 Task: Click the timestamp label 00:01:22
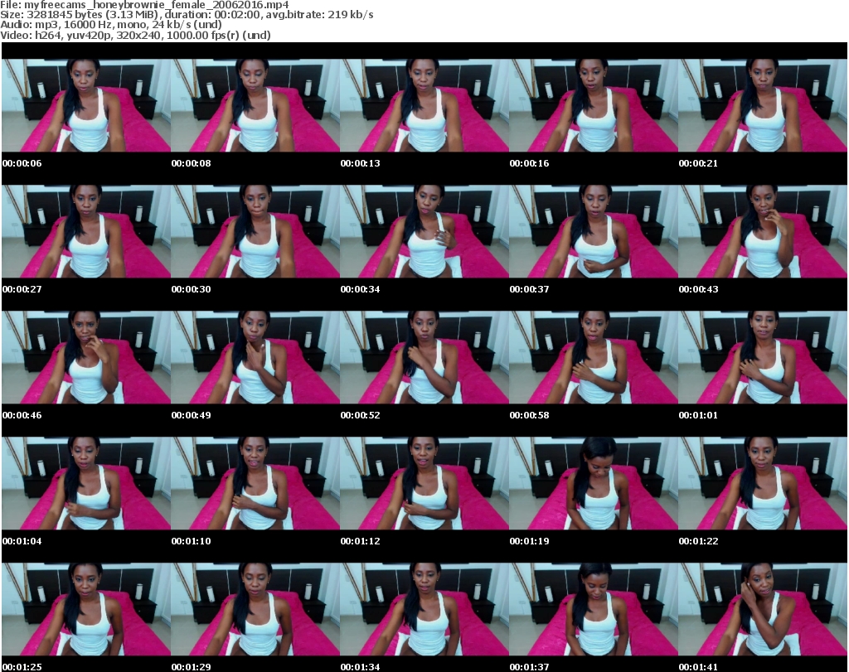pos(698,541)
